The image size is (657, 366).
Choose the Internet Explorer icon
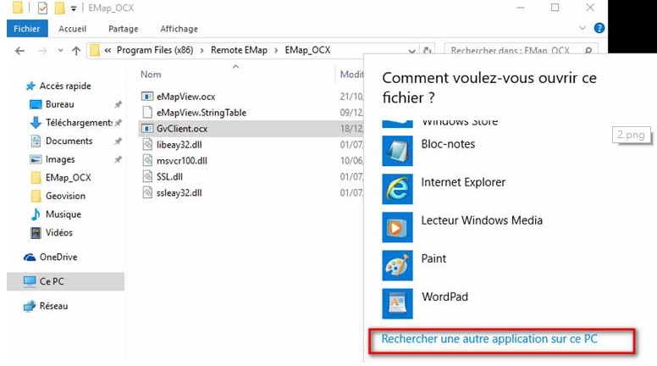tap(397, 189)
